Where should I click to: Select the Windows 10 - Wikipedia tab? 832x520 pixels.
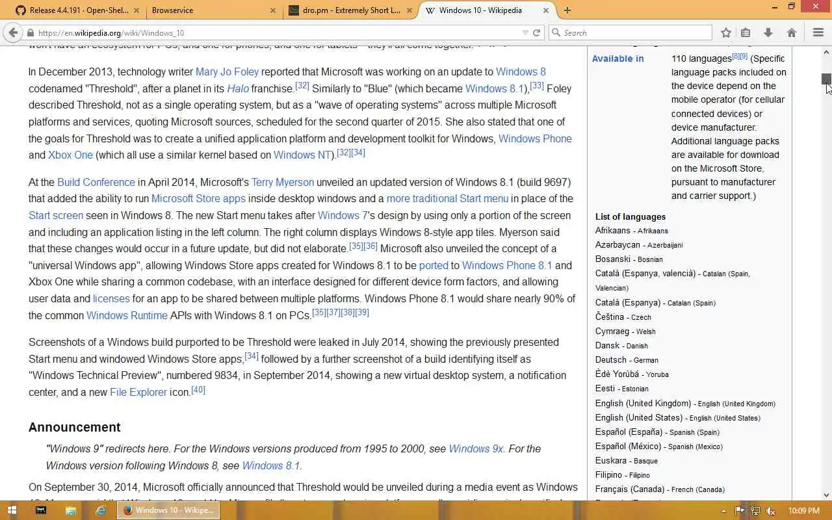pyautogui.click(x=487, y=10)
